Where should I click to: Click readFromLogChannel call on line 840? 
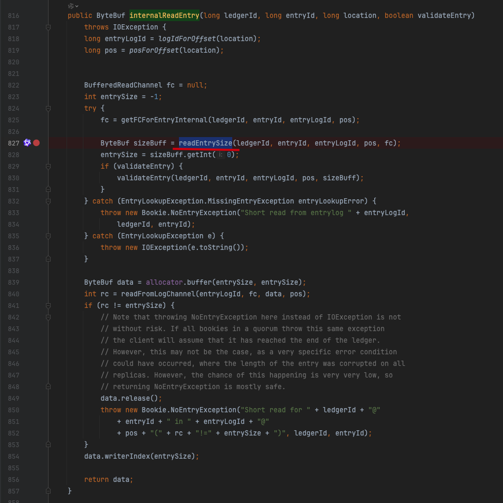coord(158,294)
